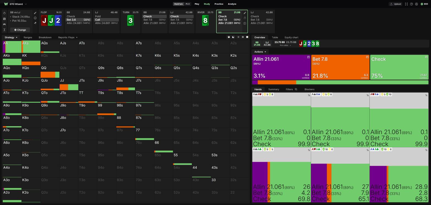431x205 pixels.
Task: Open help question mark icon
Action: point(411,4)
